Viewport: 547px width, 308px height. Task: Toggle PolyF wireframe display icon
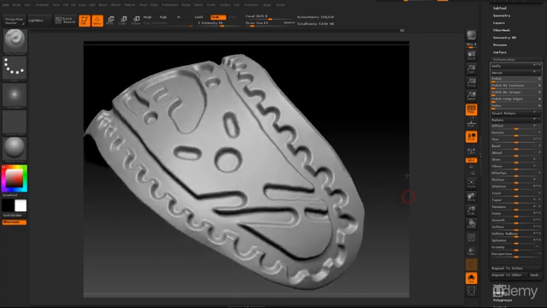(x=471, y=238)
